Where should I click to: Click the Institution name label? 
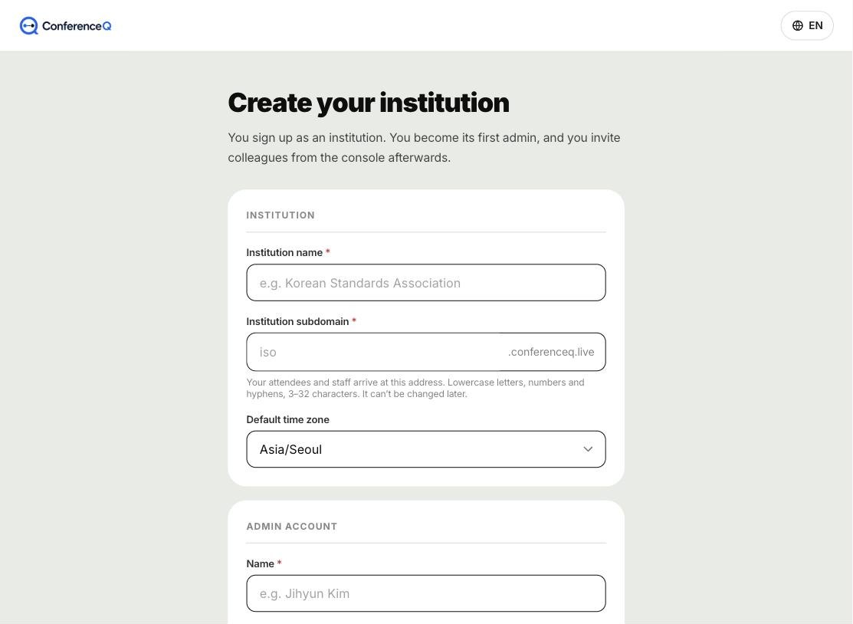click(284, 252)
